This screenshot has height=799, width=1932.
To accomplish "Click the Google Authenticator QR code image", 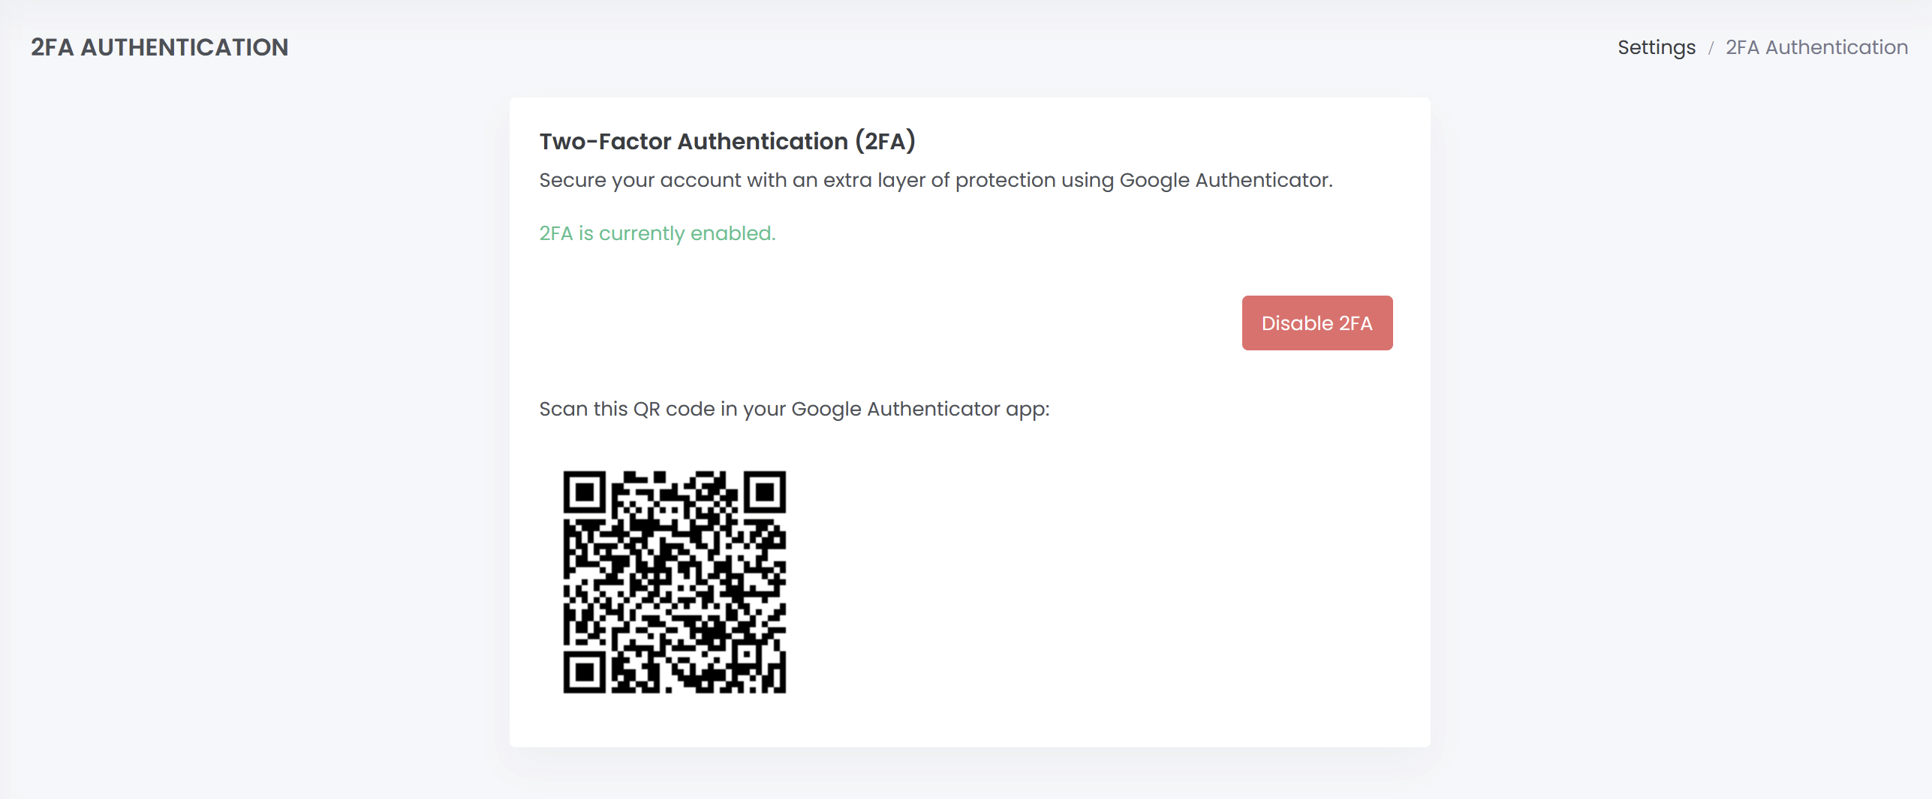I will [x=674, y=582].
